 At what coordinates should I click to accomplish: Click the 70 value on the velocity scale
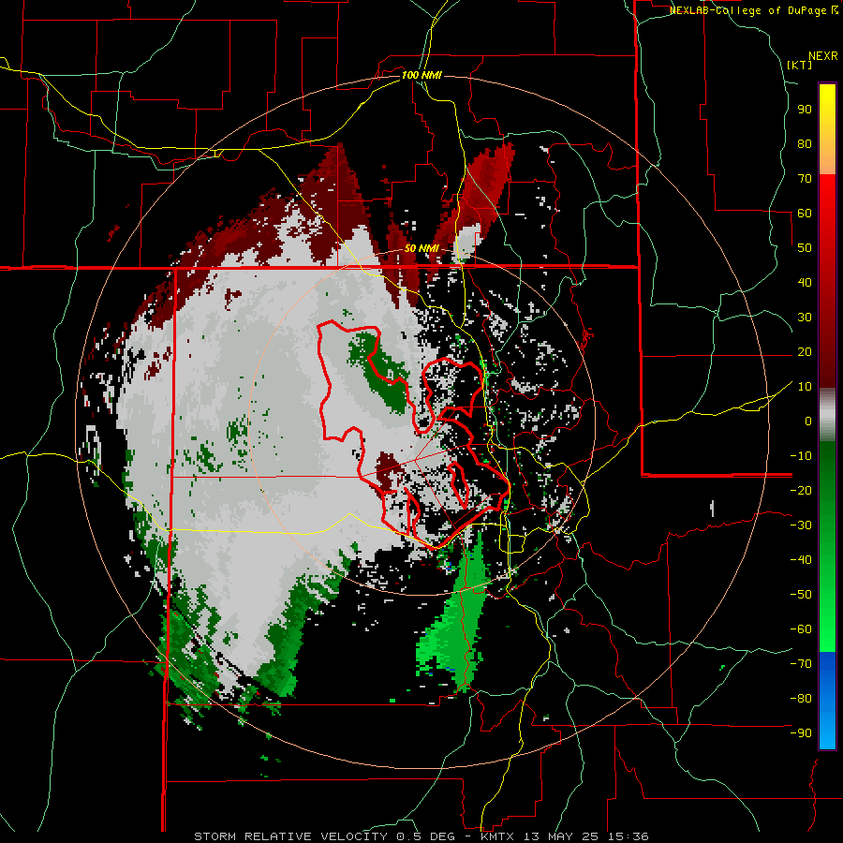pyautogui.click(x=805, y=179)
